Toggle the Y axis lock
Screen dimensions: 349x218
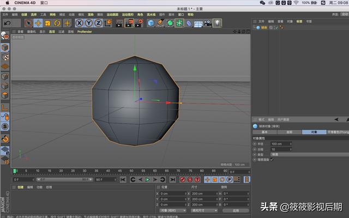(x=89, y=23)
